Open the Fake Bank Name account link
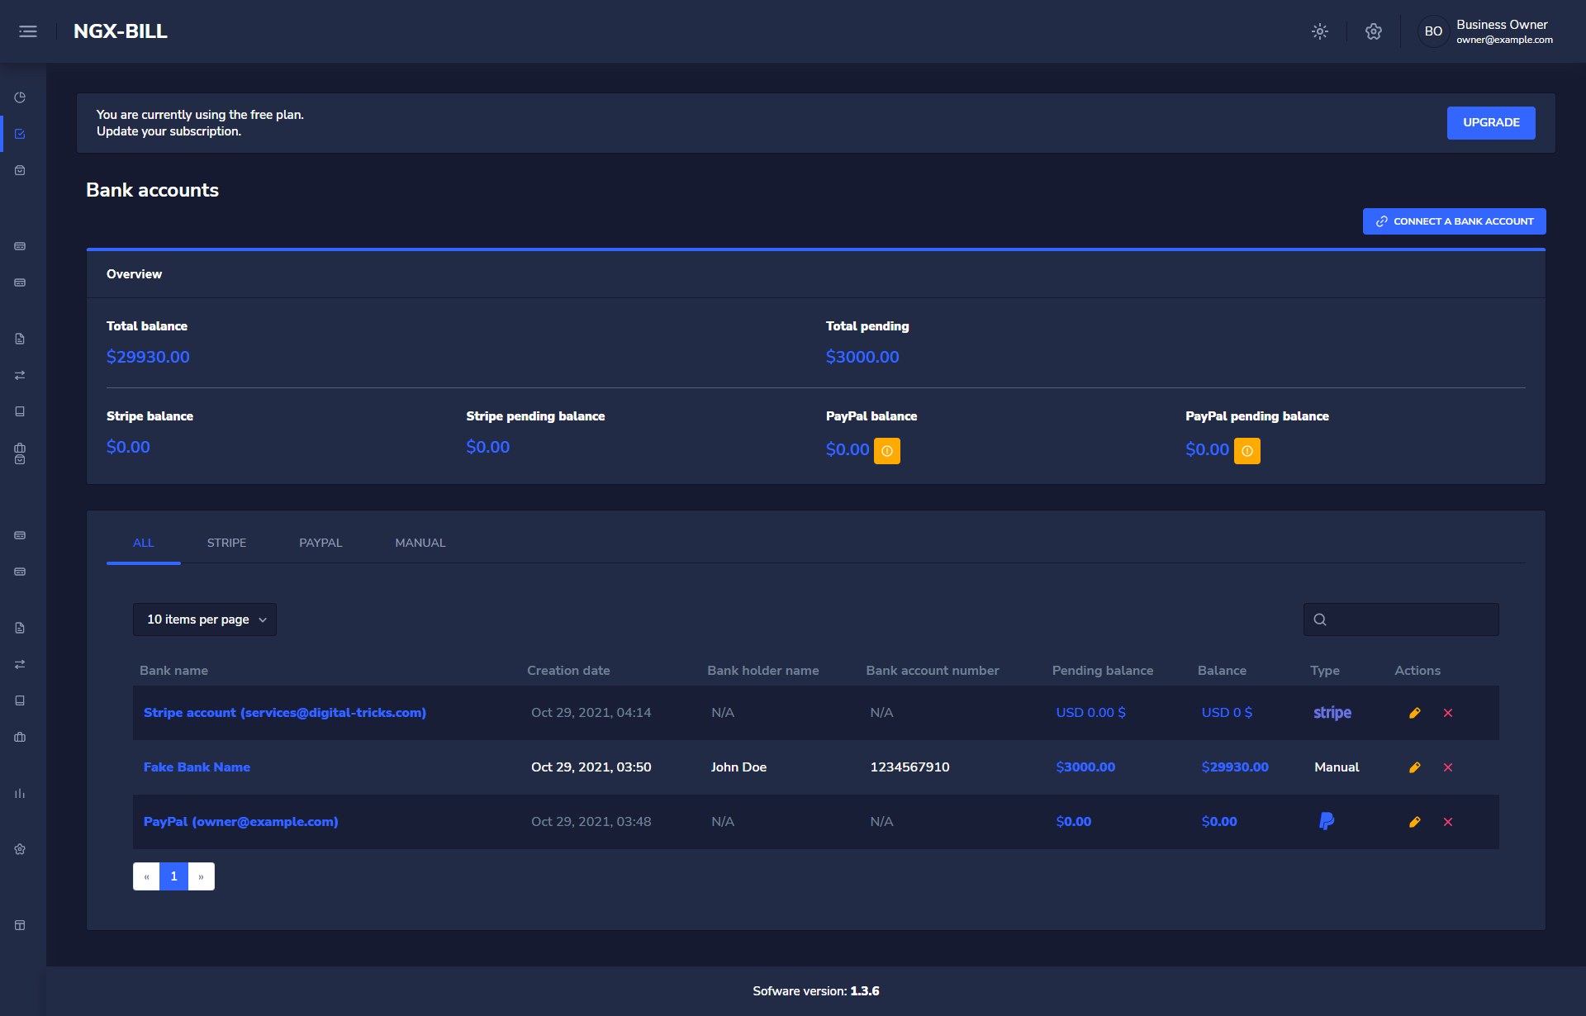The image size is (1586, 1016). 197,767
